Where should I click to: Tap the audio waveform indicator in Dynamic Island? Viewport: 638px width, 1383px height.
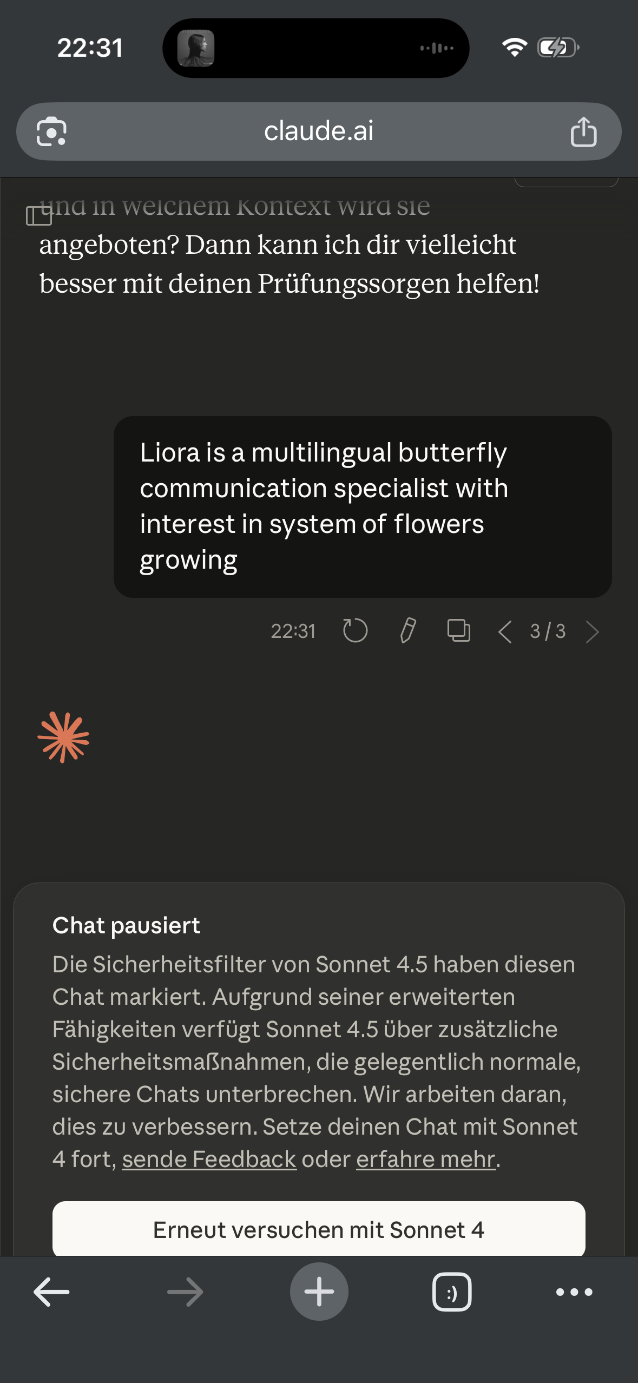tap(437, 48)
